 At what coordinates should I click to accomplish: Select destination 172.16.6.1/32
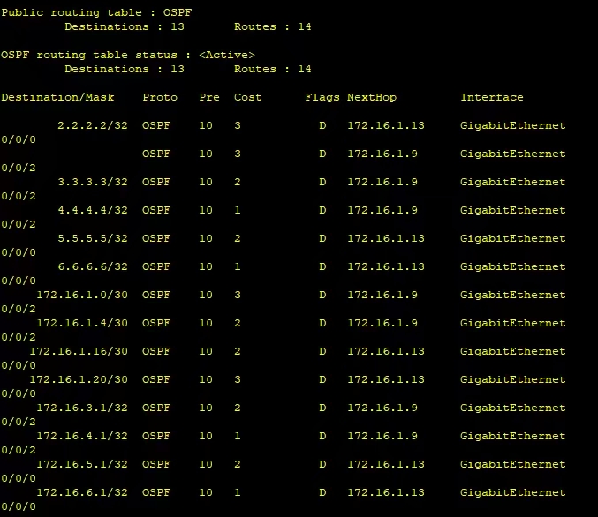click(82, 492)
